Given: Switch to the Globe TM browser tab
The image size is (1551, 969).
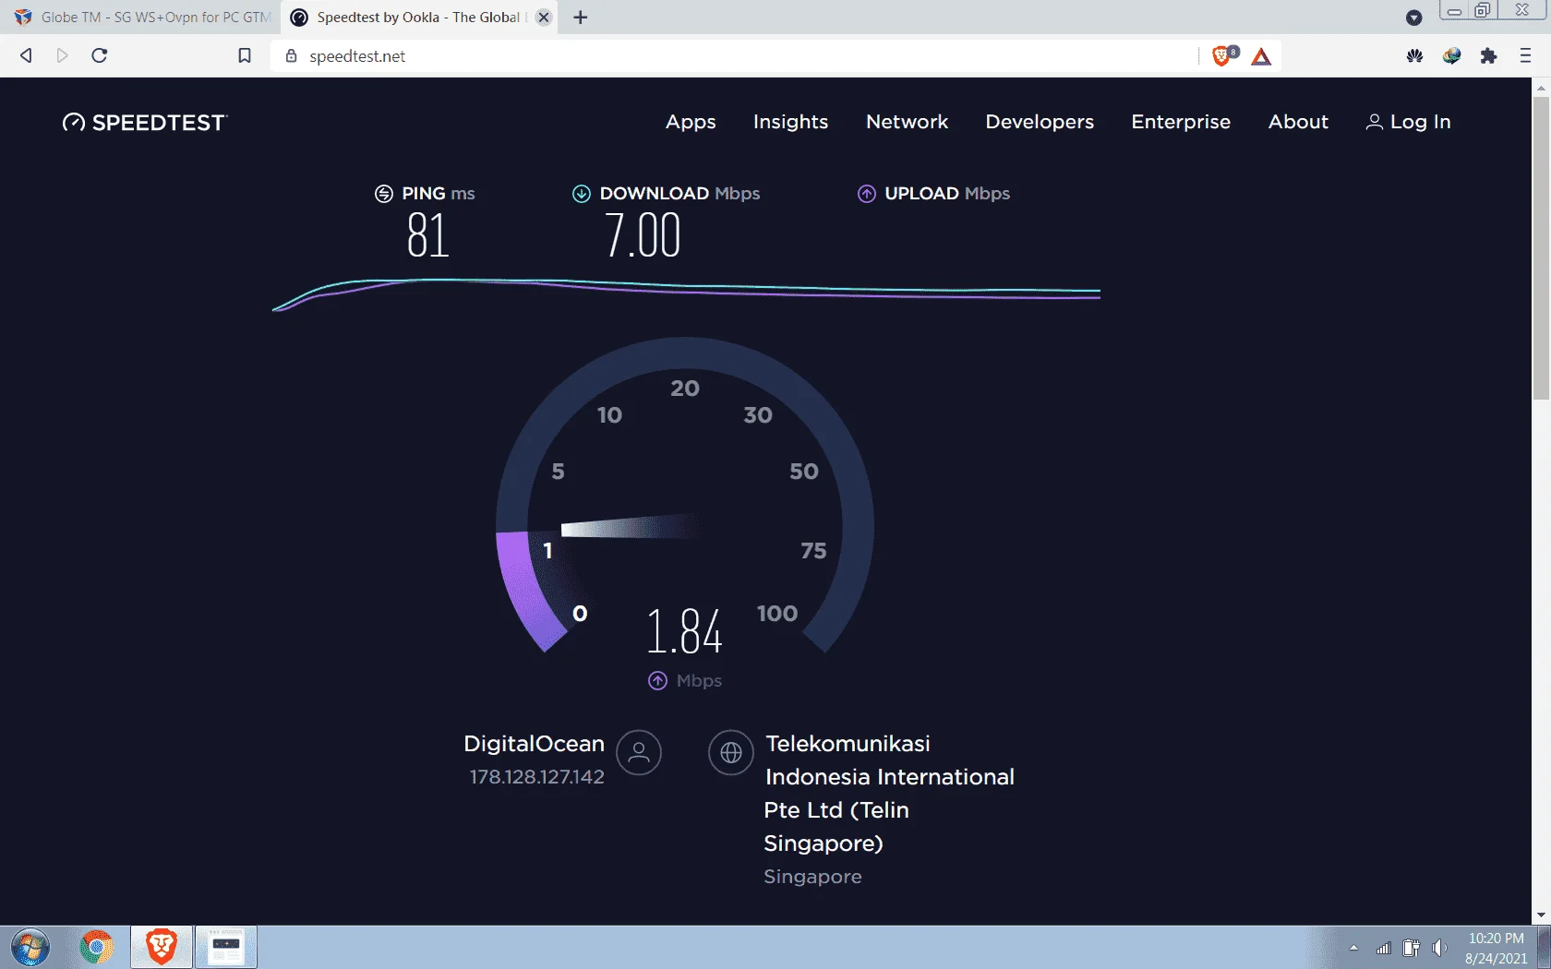Looking at the screenshot, I should 142,18.
